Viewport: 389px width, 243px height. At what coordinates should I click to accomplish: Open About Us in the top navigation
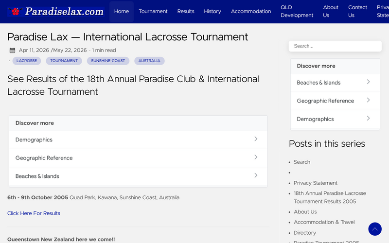(x=331, y=11)
